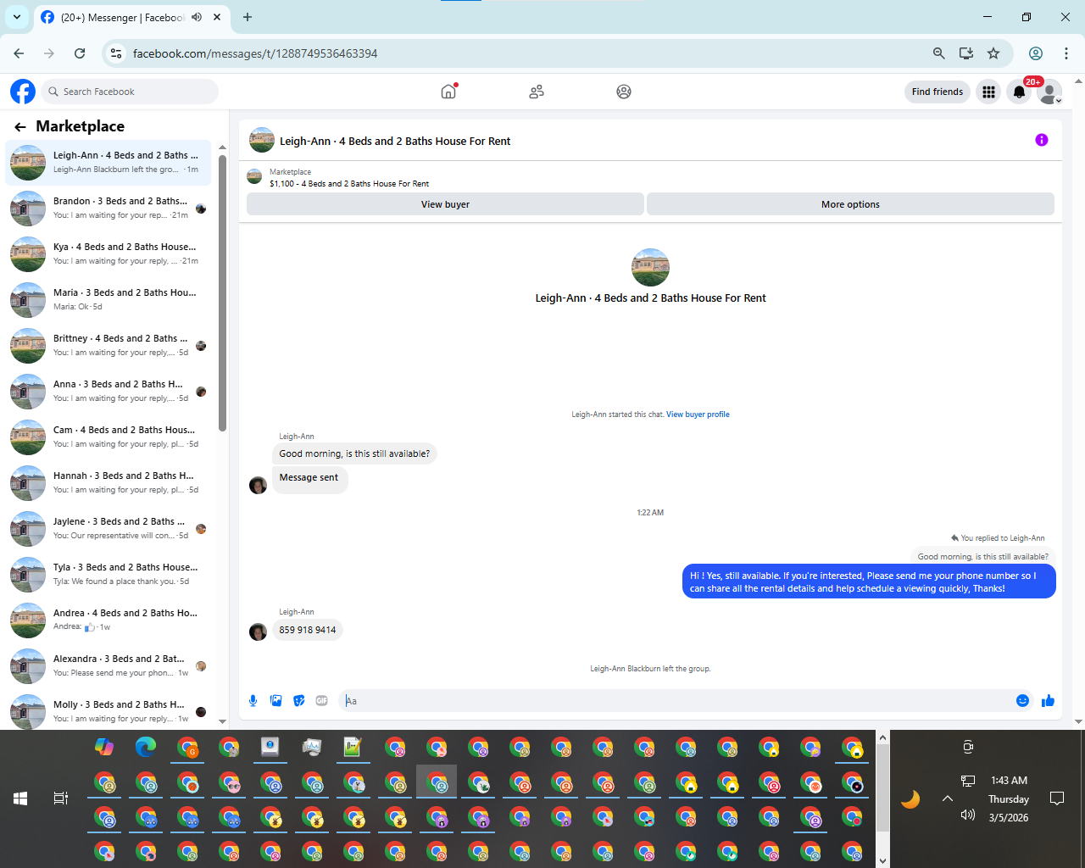Screen dimensions: 1085x868
Task: Click the listing thumbnail beside Marketplace price
Action: [x=254, y=176]
